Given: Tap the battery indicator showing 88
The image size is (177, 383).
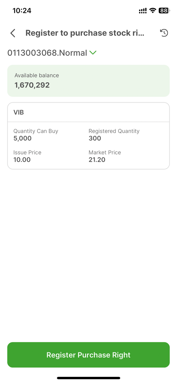Looking at the screenshot, I should click(164, 11).
